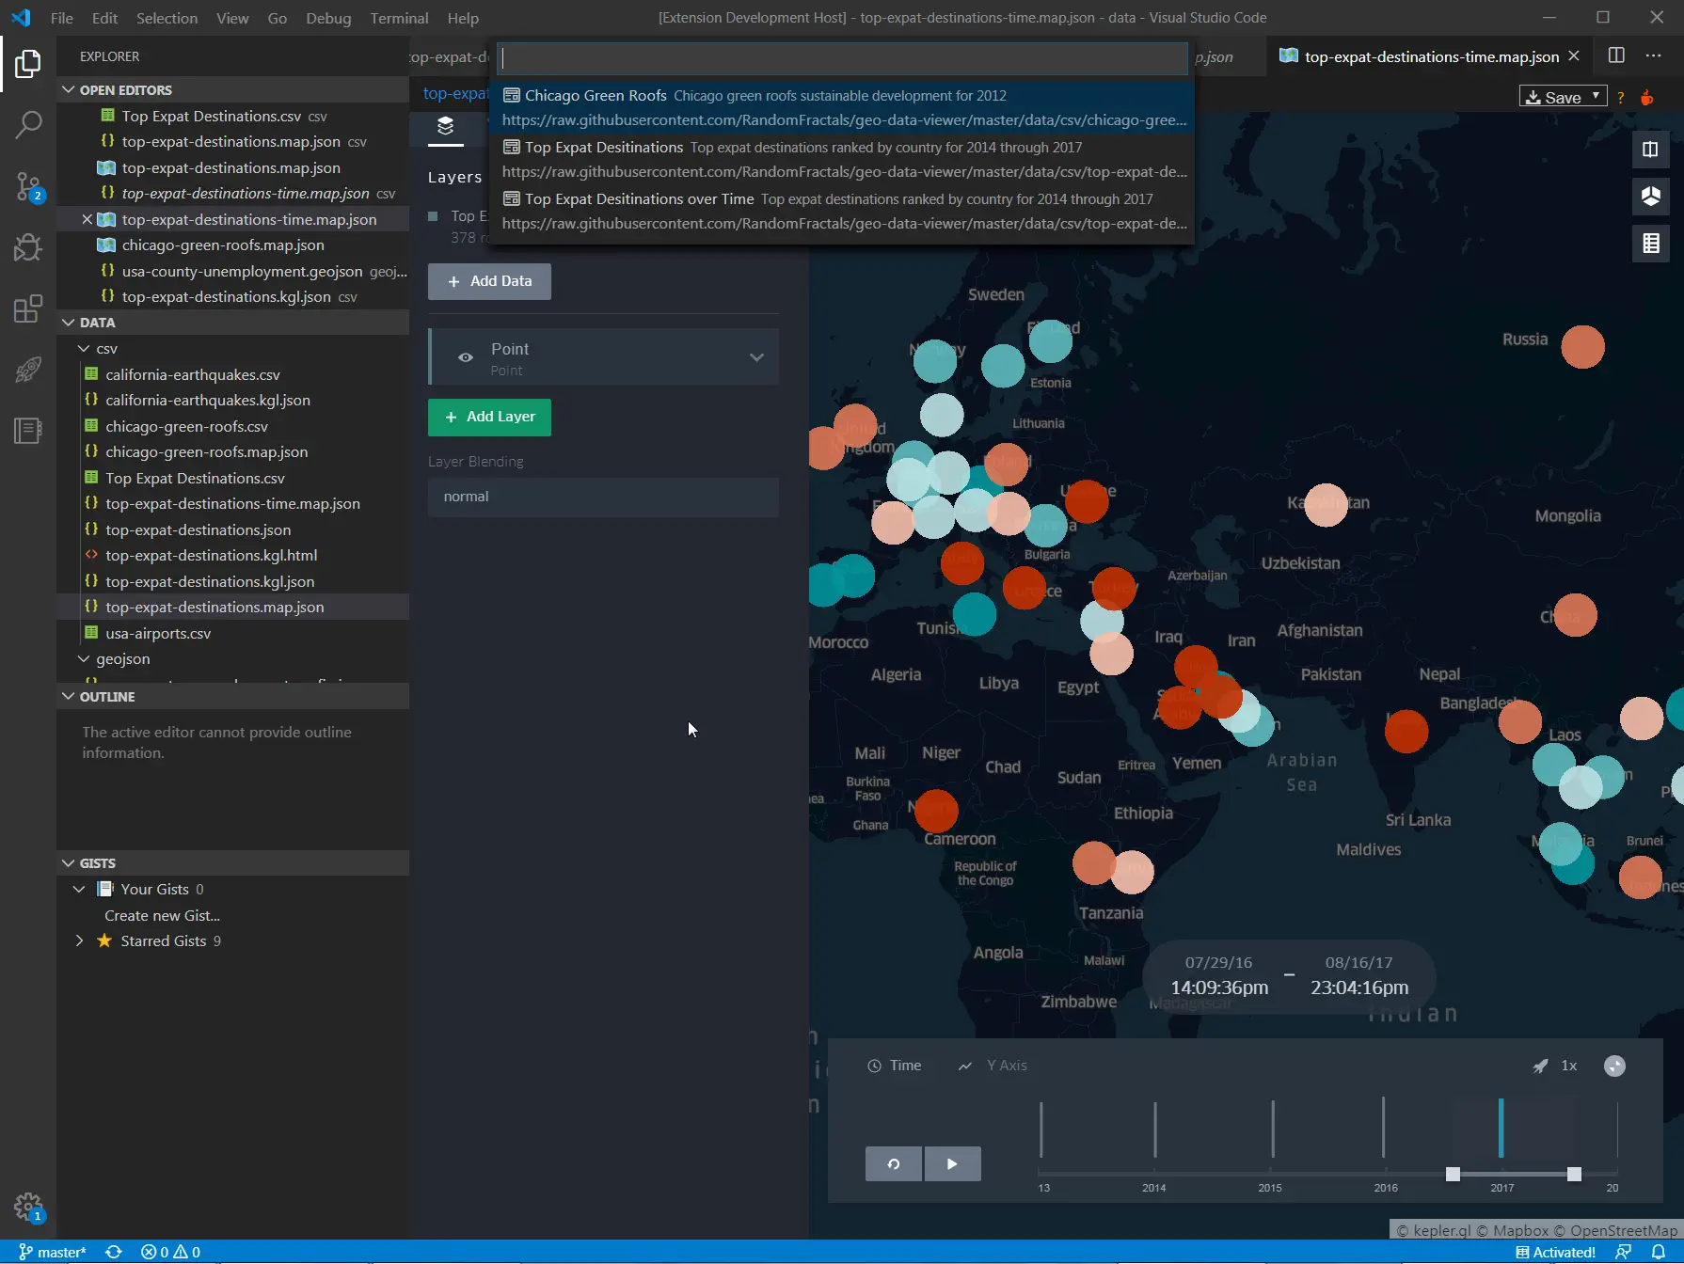This screenshot has width=1684, height=1264.
Task: Open the Search view in the activity bar
Action: pyautogui.click(x=28, y=124)
